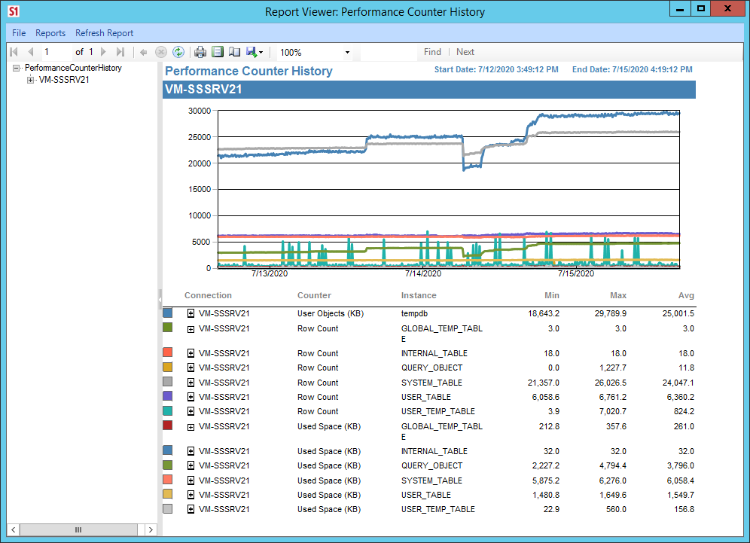Click Refresh Report in the menu bar
The width and height of the screenshot is (750, 543).
click(x=104, y=33)
